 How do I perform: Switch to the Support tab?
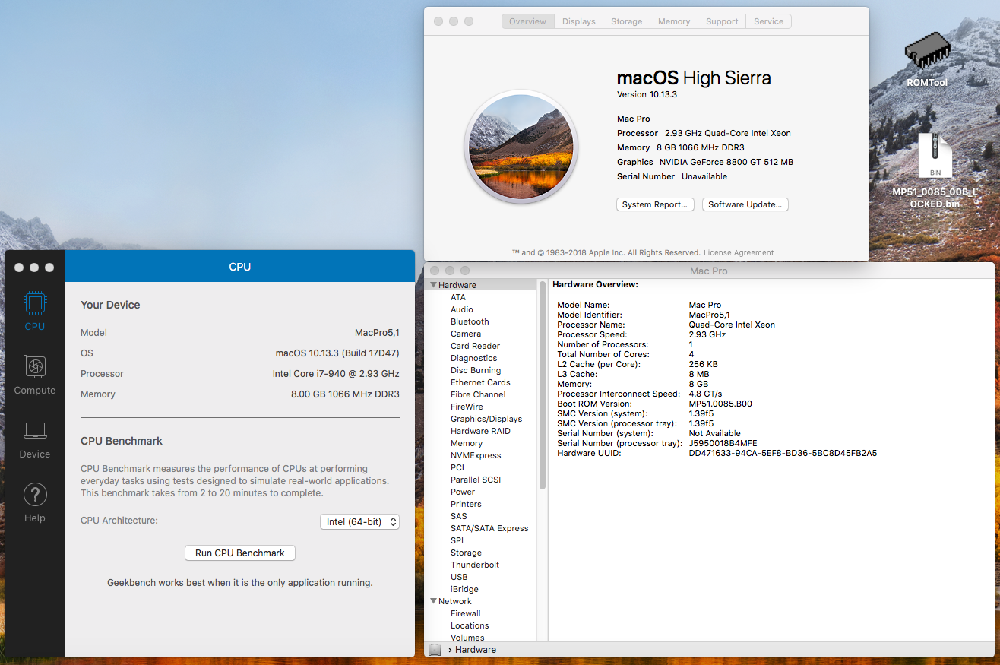(x=722, y=21)
